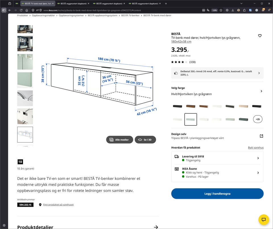Click the tracking protection shield icon
Screen dimensions: 273x229
coord(33,10)
